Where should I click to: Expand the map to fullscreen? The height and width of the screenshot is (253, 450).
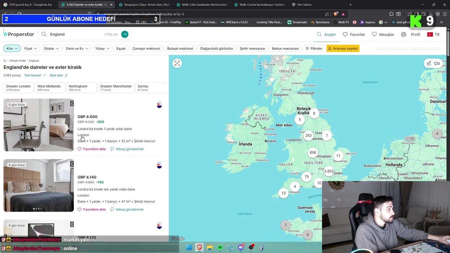177,63
